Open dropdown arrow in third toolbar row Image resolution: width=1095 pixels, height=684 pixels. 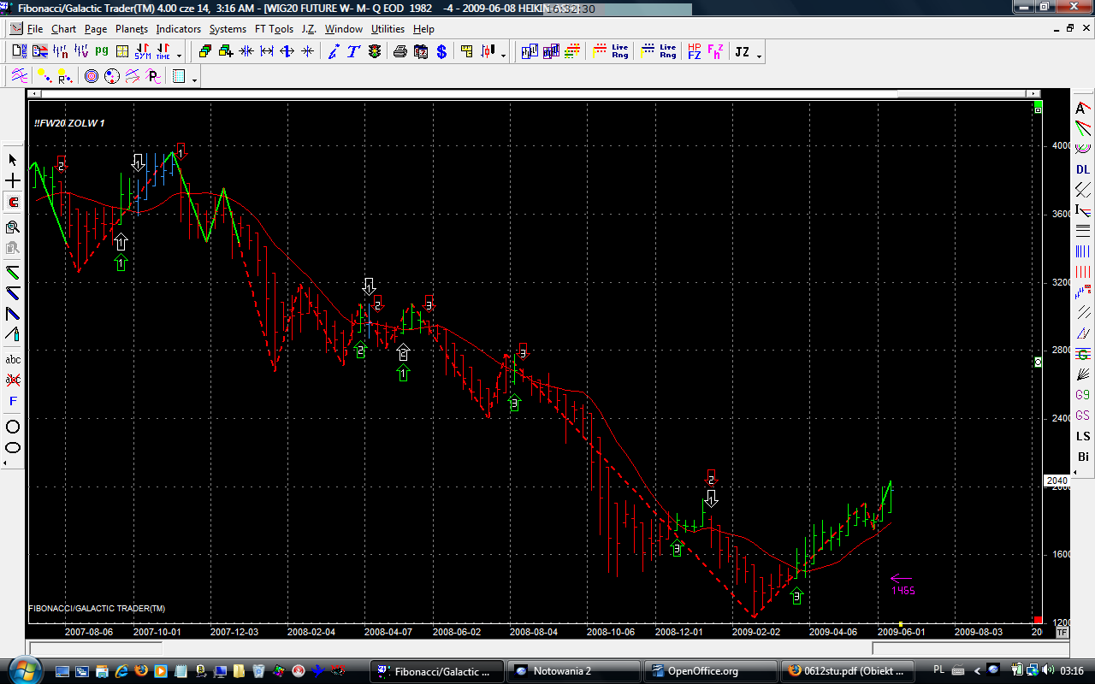tap(195, 80)
